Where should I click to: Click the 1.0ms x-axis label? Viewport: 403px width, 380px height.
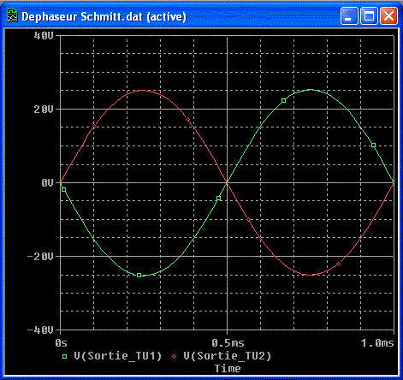tap(377, 343)
